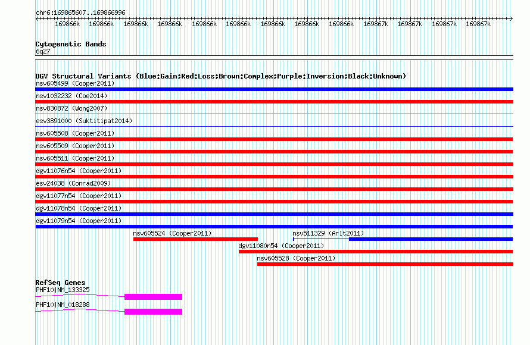Click the chr6:169865607..169866996 coordinate label
This screenshot has width=530, height=345.
(x=80, y=12)
